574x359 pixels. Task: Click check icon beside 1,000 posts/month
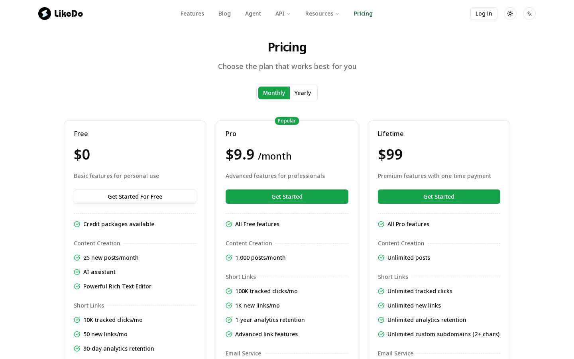(x=229, y=258)
